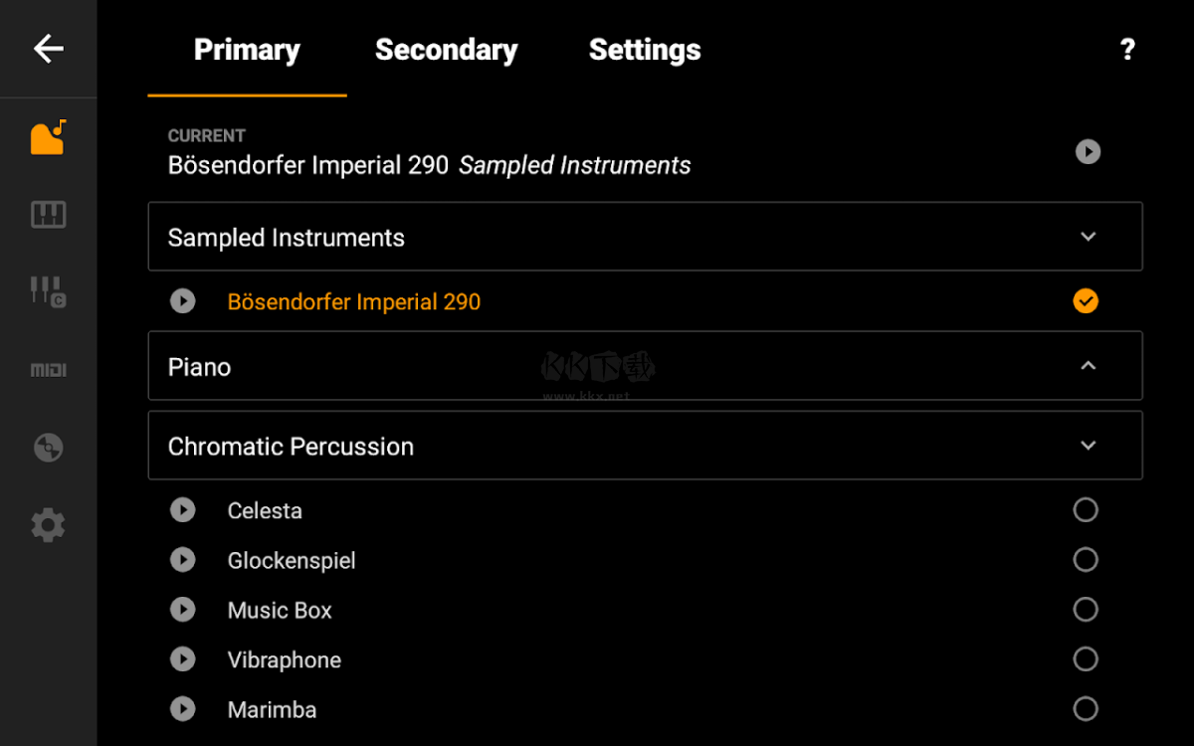
Task: Open the gear settings sidebar icon
Action: (48, 525)
